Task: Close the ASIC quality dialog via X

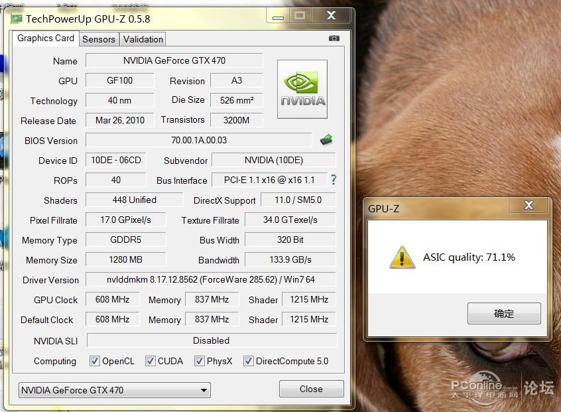Action: point(529,205)
